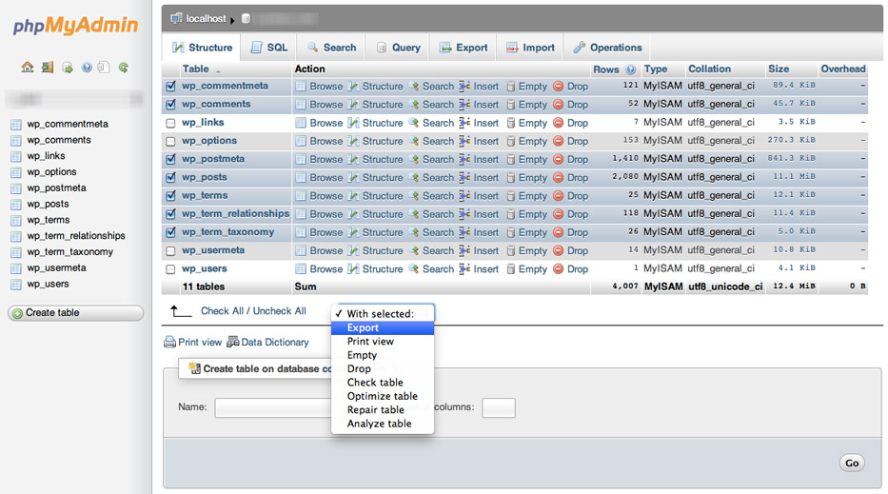Click table icon beside wp_users in sidebar
Image resolution: width=888 pixels, height=494 pixels.
(x=16, y=284)
